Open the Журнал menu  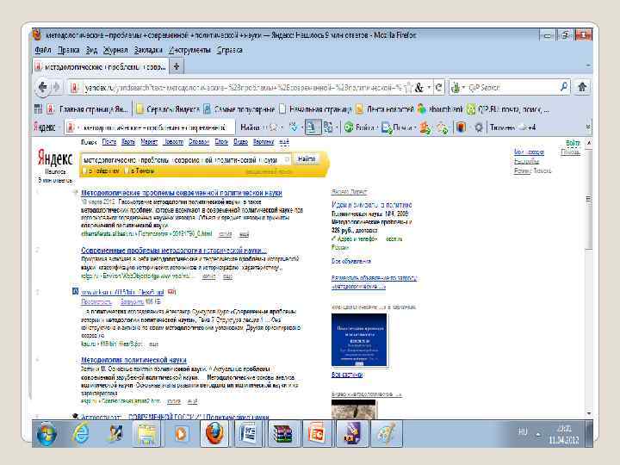tap(115, 50)
